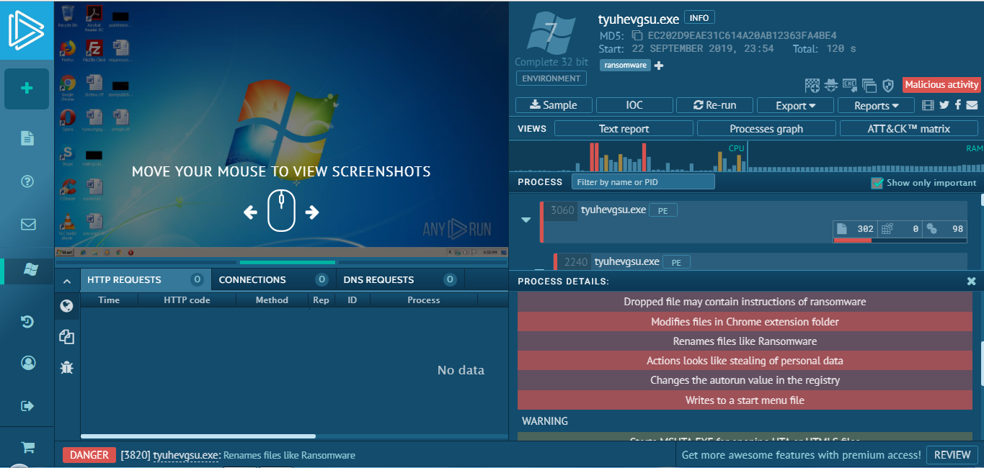Click the gears count 98 for process 3060
Image resolution: width=984 pixels, height=468 pixels.
pyautogui.click(x=944, y=229)
